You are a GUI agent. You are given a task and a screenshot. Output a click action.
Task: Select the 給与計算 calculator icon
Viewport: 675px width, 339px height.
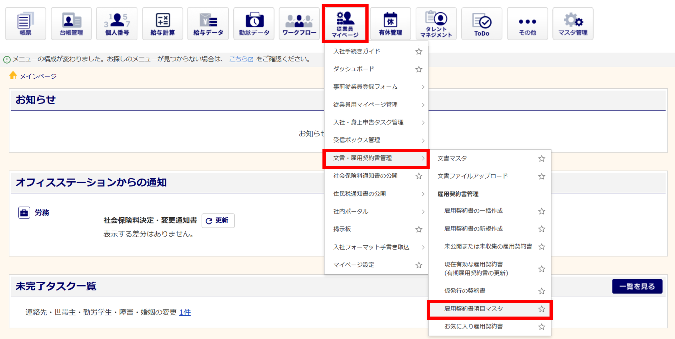162,24
